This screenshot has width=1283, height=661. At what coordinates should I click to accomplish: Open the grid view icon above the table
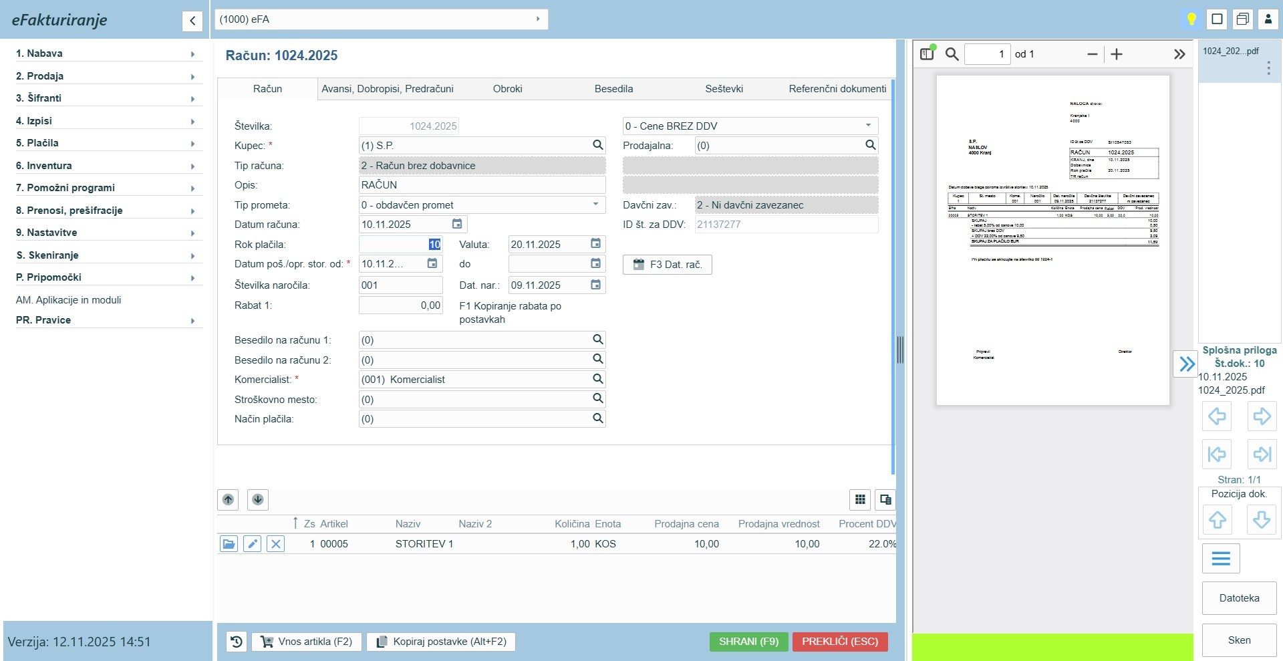[x=860, y=499]
